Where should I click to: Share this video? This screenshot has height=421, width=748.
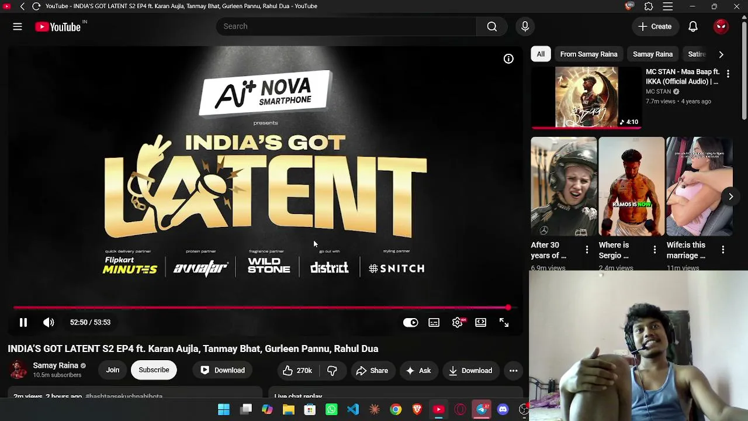pos(372,371)
